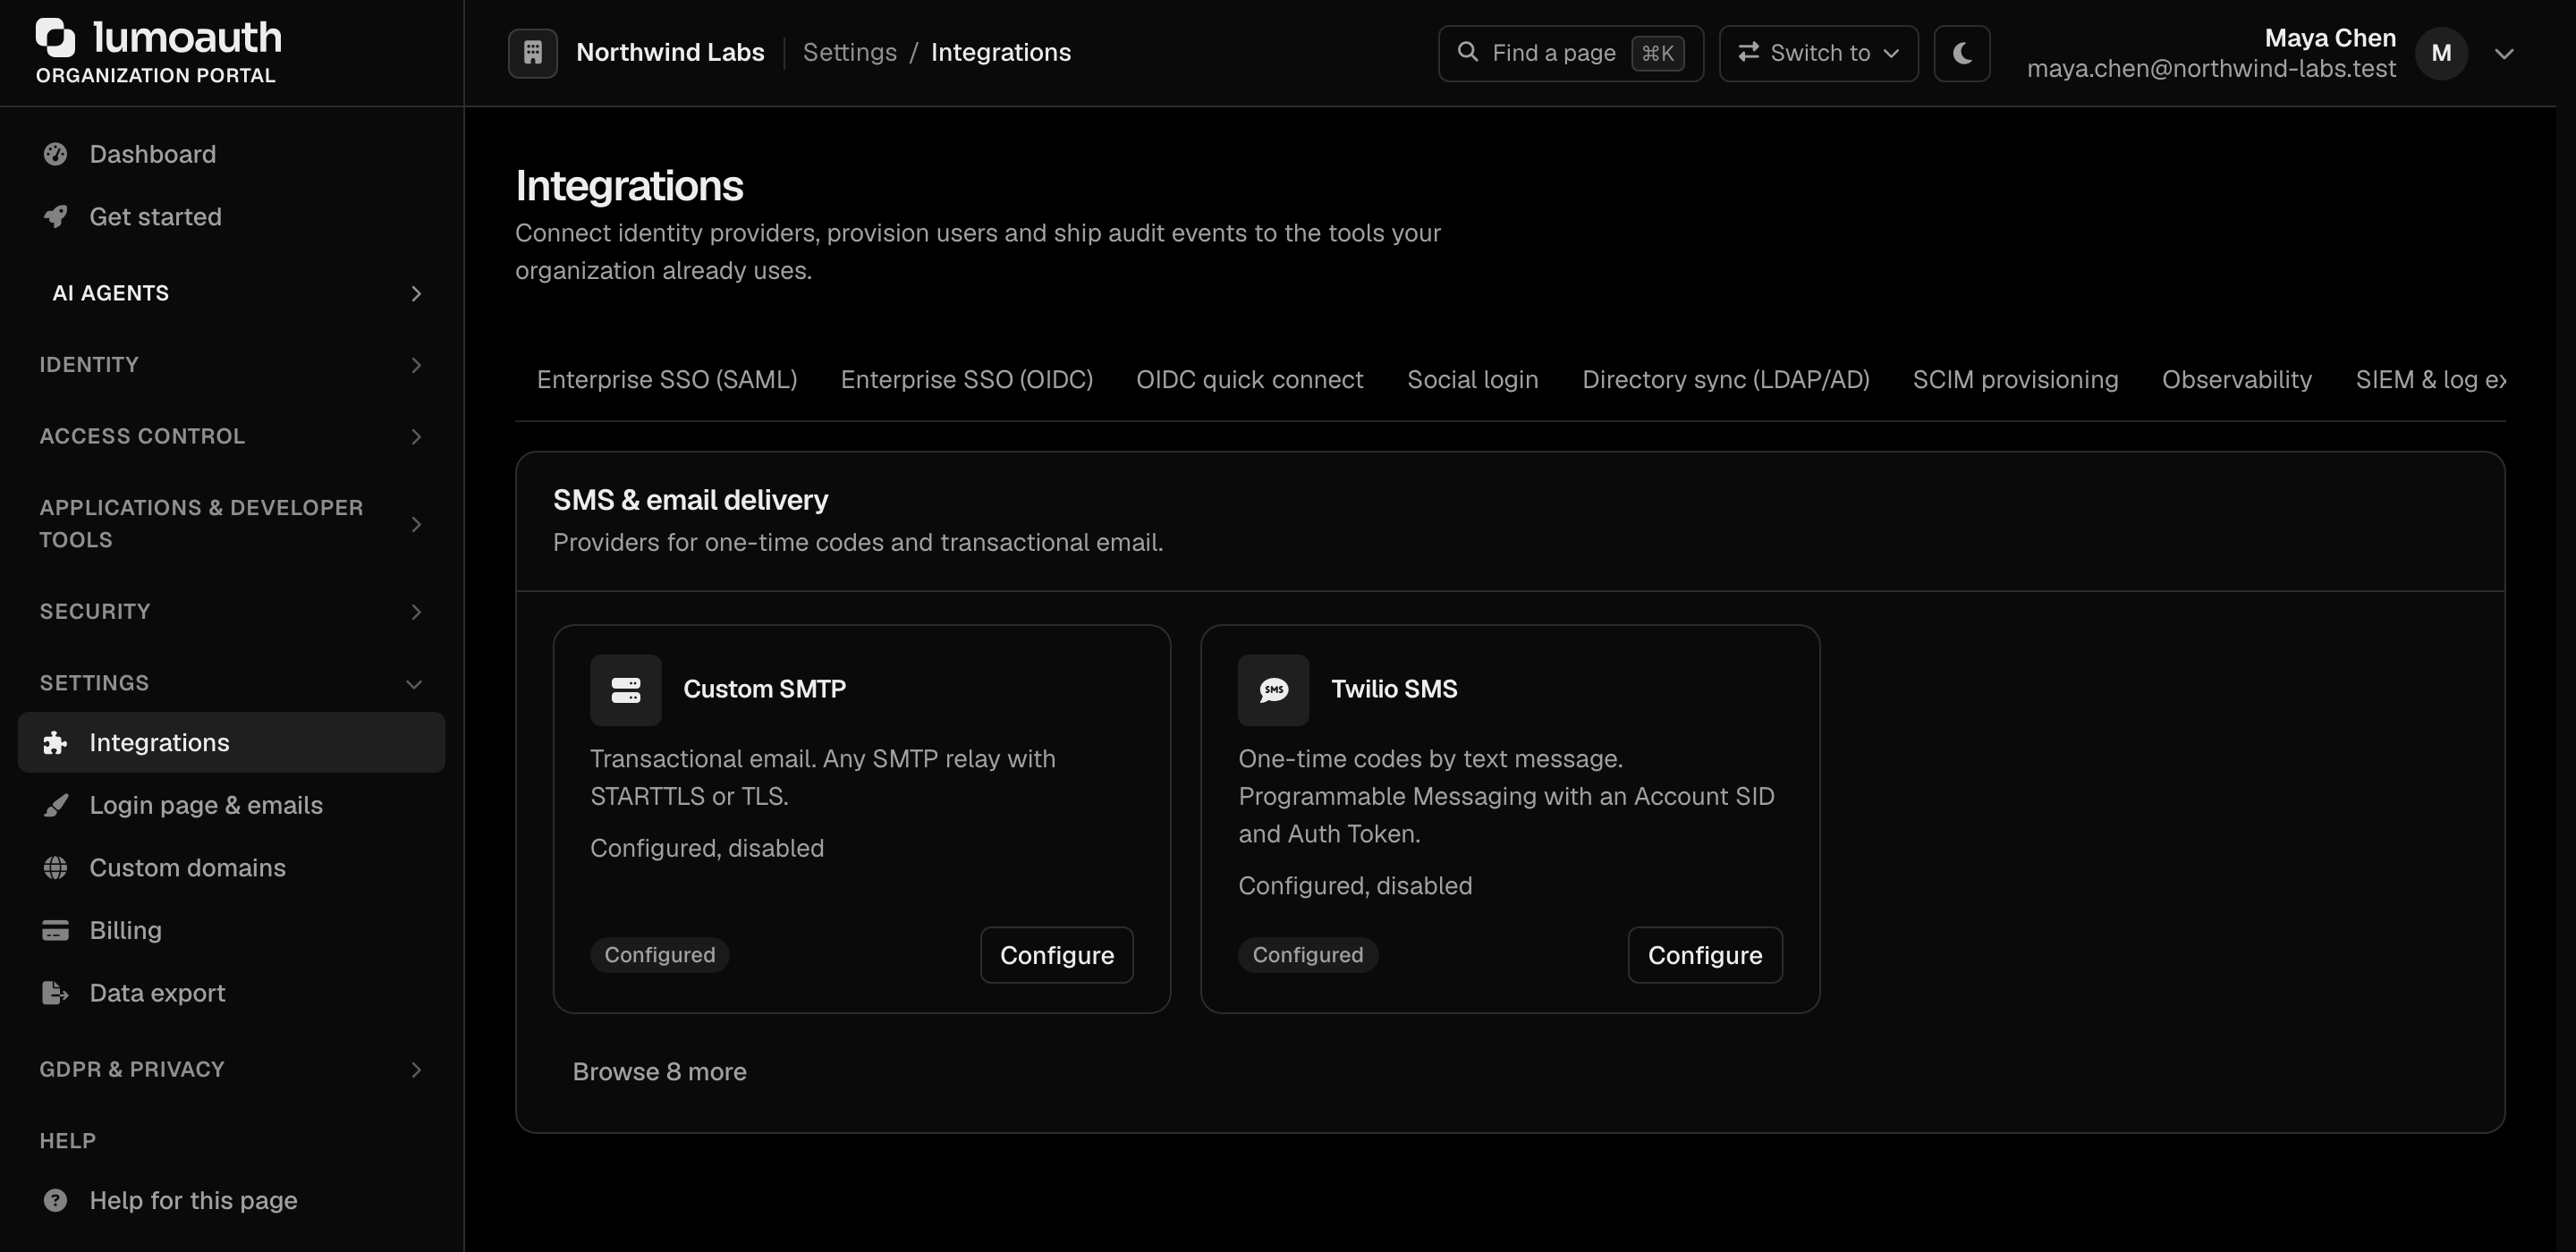The height and width of the screenshot is (1252, 2576).
Task: Click the Login page brush icon
Action: tap(55, 805)
